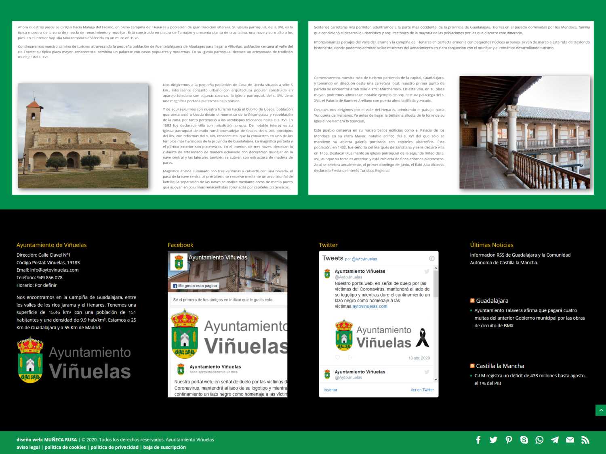
Task: Open the Talavera BMX news headline
Action: [529, 318]
